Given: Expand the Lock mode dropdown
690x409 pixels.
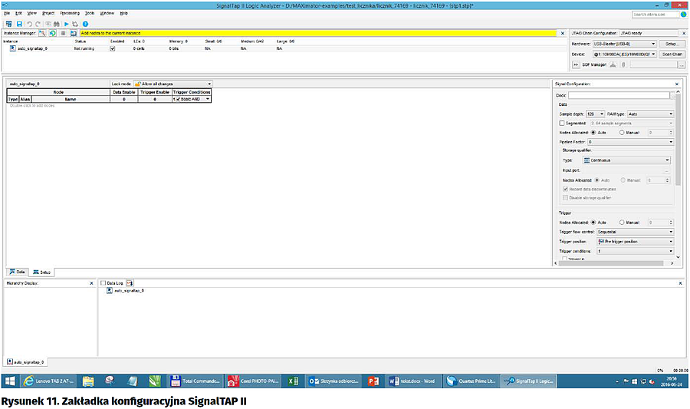Looking at the screenshot, I should (172, 83).
